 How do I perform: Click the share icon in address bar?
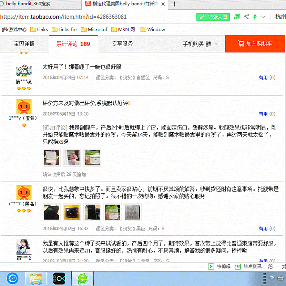coord(246,17)
